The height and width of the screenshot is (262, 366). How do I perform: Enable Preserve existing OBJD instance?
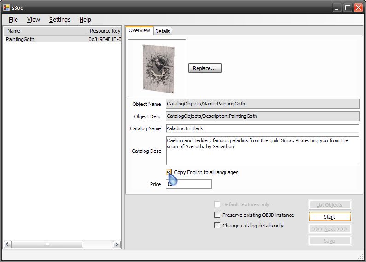tap(217, 215)
